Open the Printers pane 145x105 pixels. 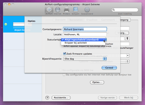(67, 11)
